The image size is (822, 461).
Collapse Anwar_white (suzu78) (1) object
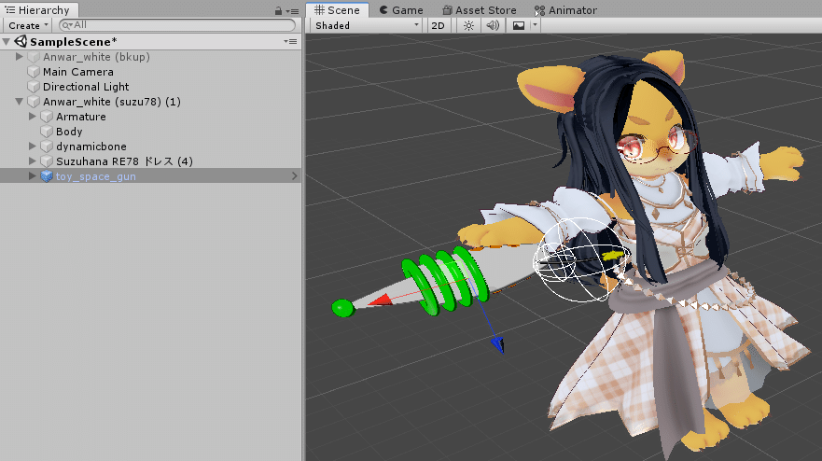tap(20, 101)
